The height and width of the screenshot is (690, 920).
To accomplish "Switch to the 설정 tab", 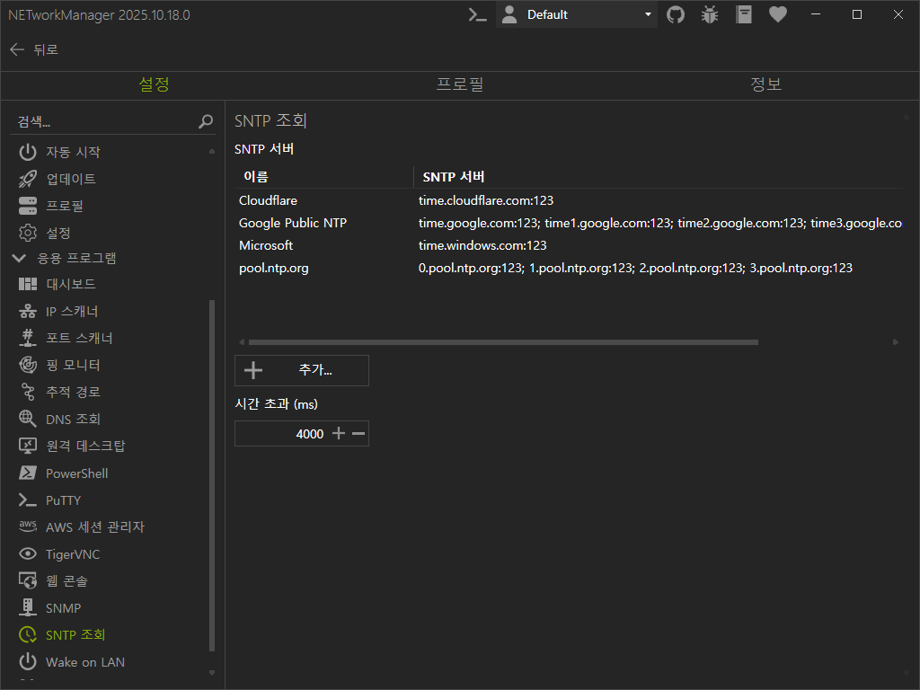I will pyautogui.click(x=154, y=84).
